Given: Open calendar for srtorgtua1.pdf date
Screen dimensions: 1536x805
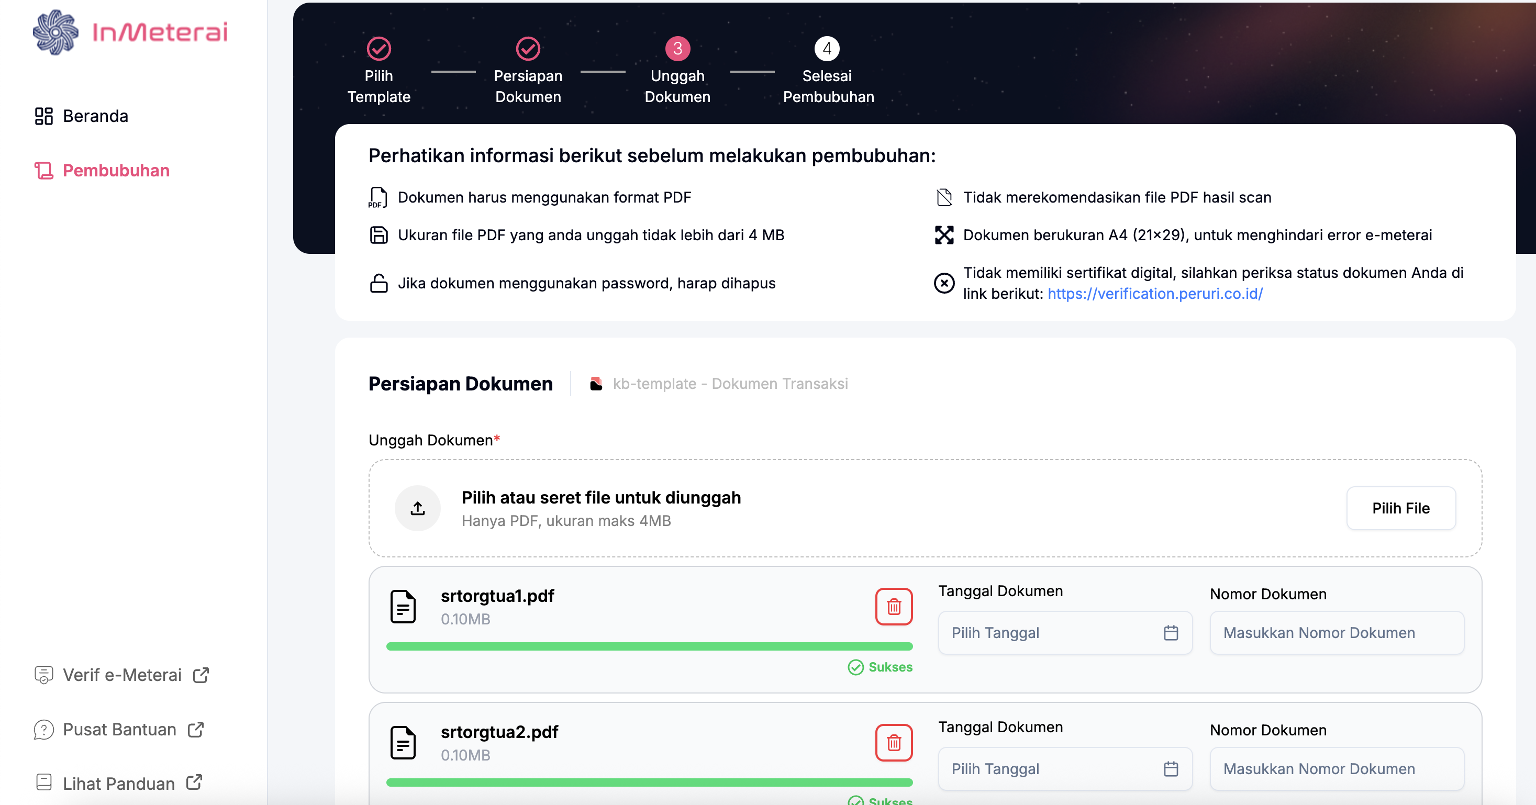Looking at the screenshot, I should coord(1171,633).
